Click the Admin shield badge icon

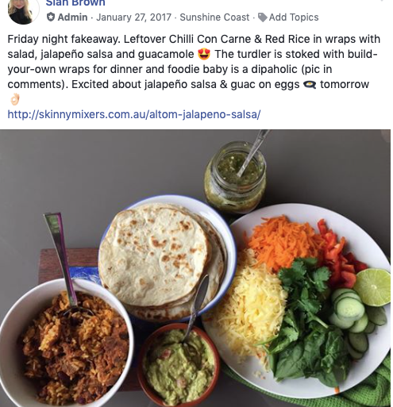click(x=51, y=17)
